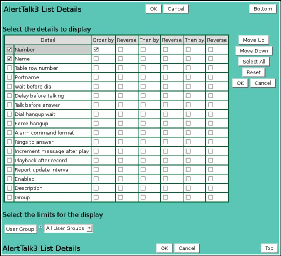Select the Table row number label

36,68
